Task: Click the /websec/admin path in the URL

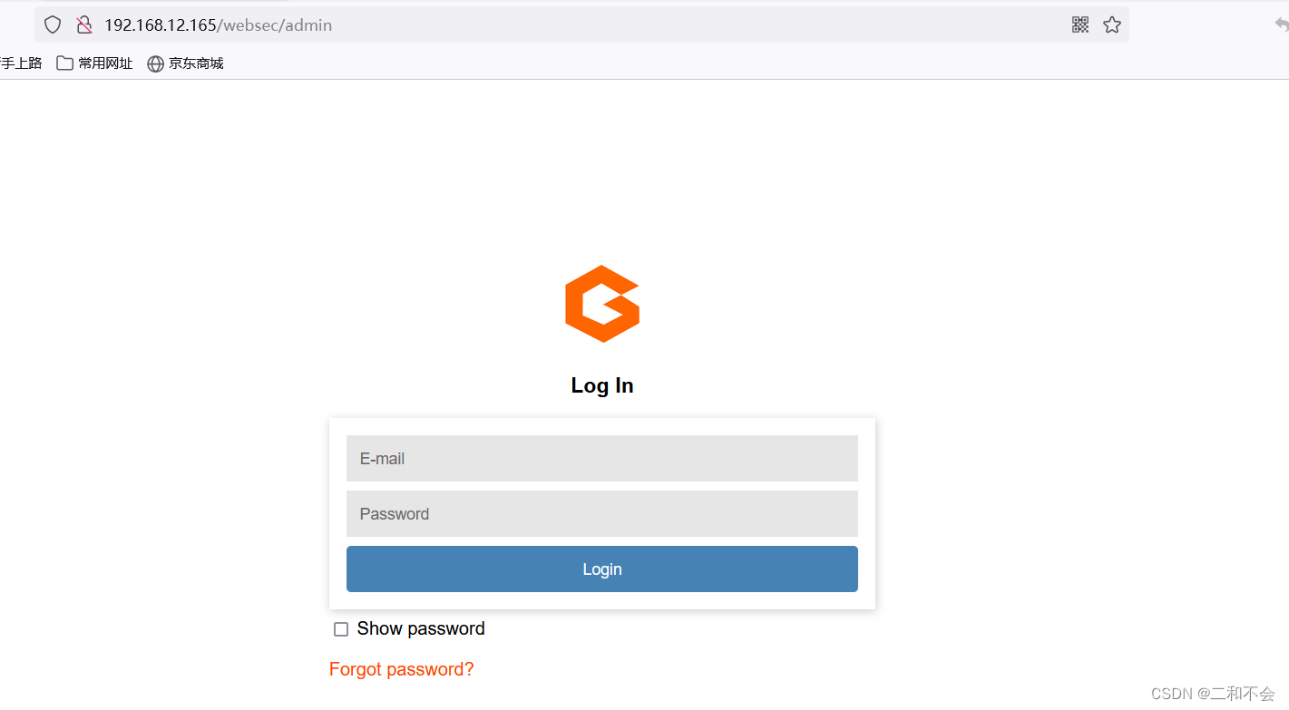Action: pyautogui.click(x=275, y=24)
